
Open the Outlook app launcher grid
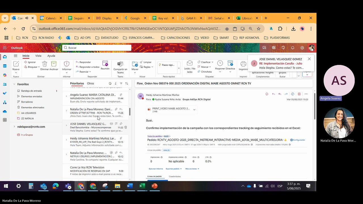[5, 48]
